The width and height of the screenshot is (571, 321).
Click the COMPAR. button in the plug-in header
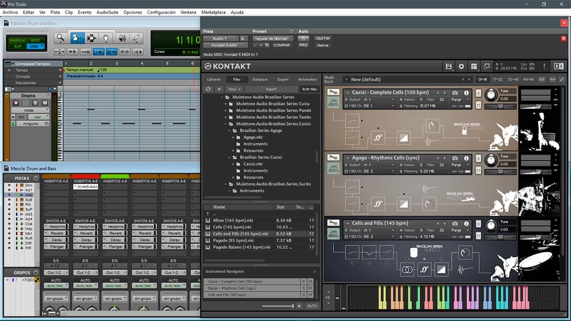[282, 45]
